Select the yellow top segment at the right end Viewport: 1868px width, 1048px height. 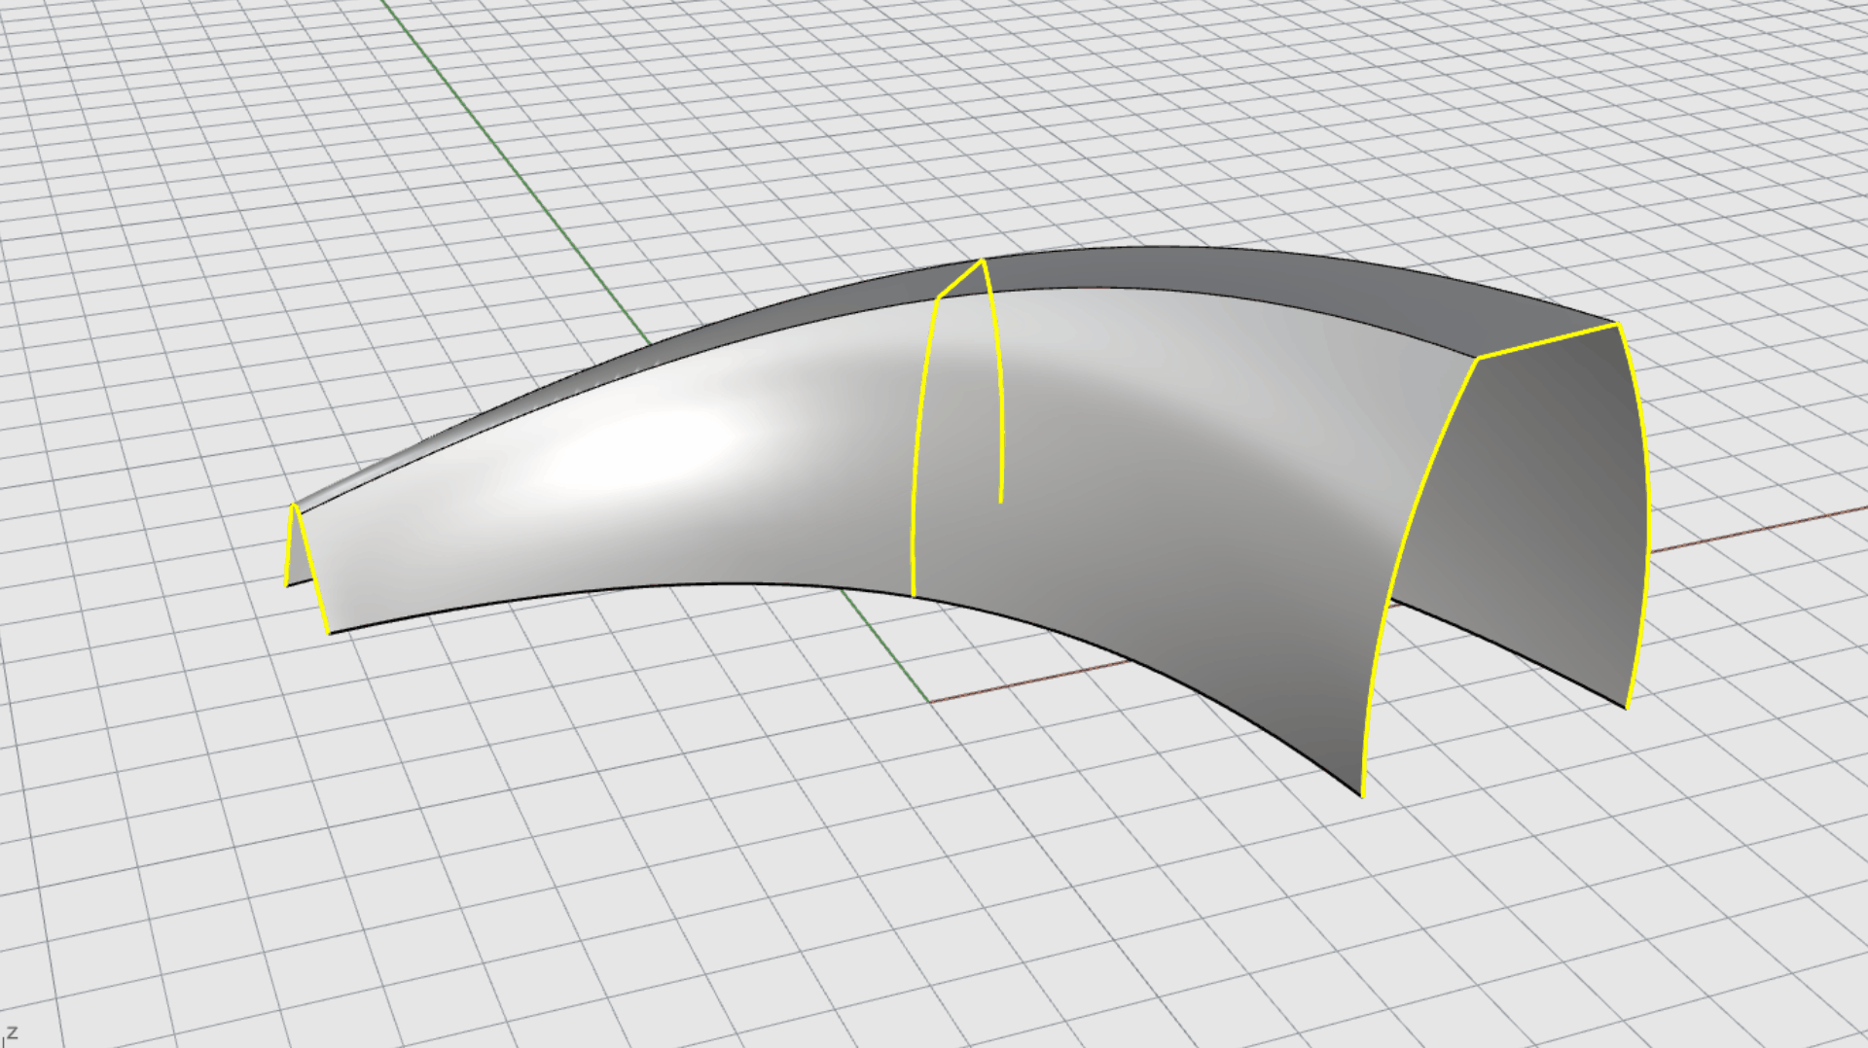point(1547,341)
